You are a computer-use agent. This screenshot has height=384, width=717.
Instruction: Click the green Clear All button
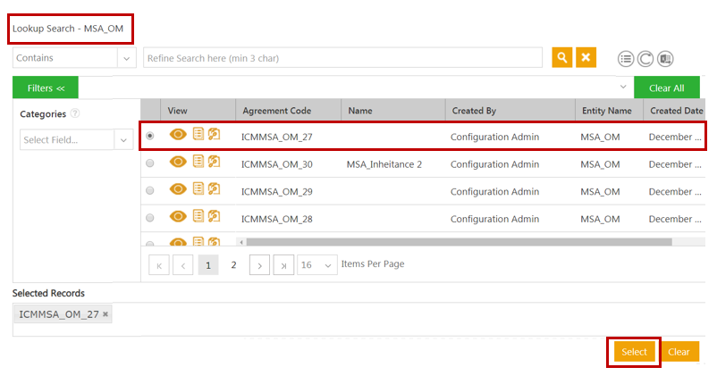[666, 88]
